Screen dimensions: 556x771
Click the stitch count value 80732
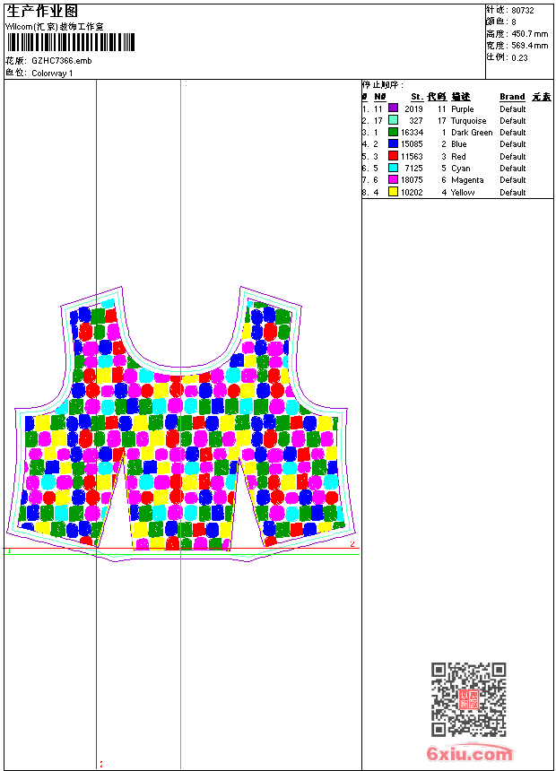(523, 11)
